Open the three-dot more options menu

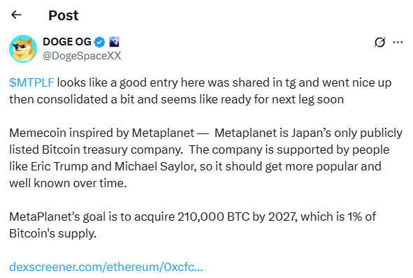tap(398, 42)
